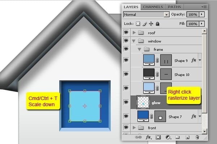The height and width of the screenshot is (144, 217).
Task: Switch to the Paths tab
Action: pos(174,7)
